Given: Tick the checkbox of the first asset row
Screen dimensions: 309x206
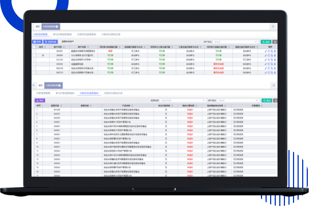Looking at the screenshot, I should coord(34,51).
